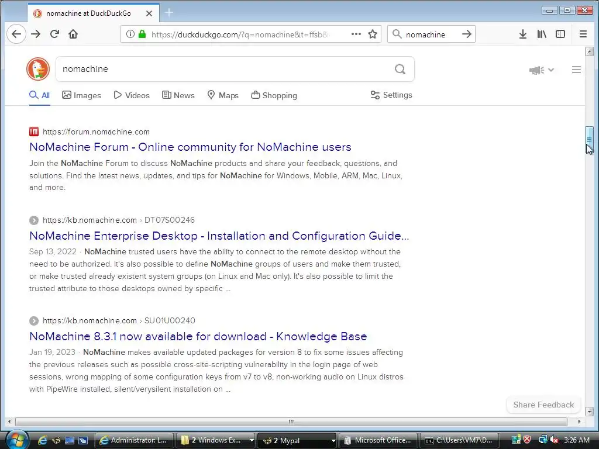The image size is (599, 449).
Task: Switch to Images results
Action: click(x=81, y=95)
